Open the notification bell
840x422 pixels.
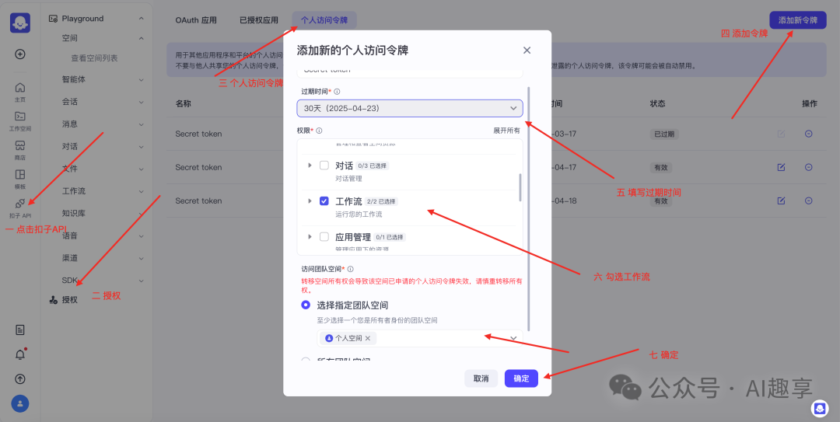click(x=19, y=354)
